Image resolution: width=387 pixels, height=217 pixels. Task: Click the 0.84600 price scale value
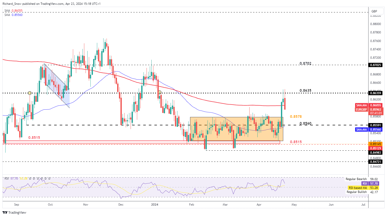click(x=376, y=167)
